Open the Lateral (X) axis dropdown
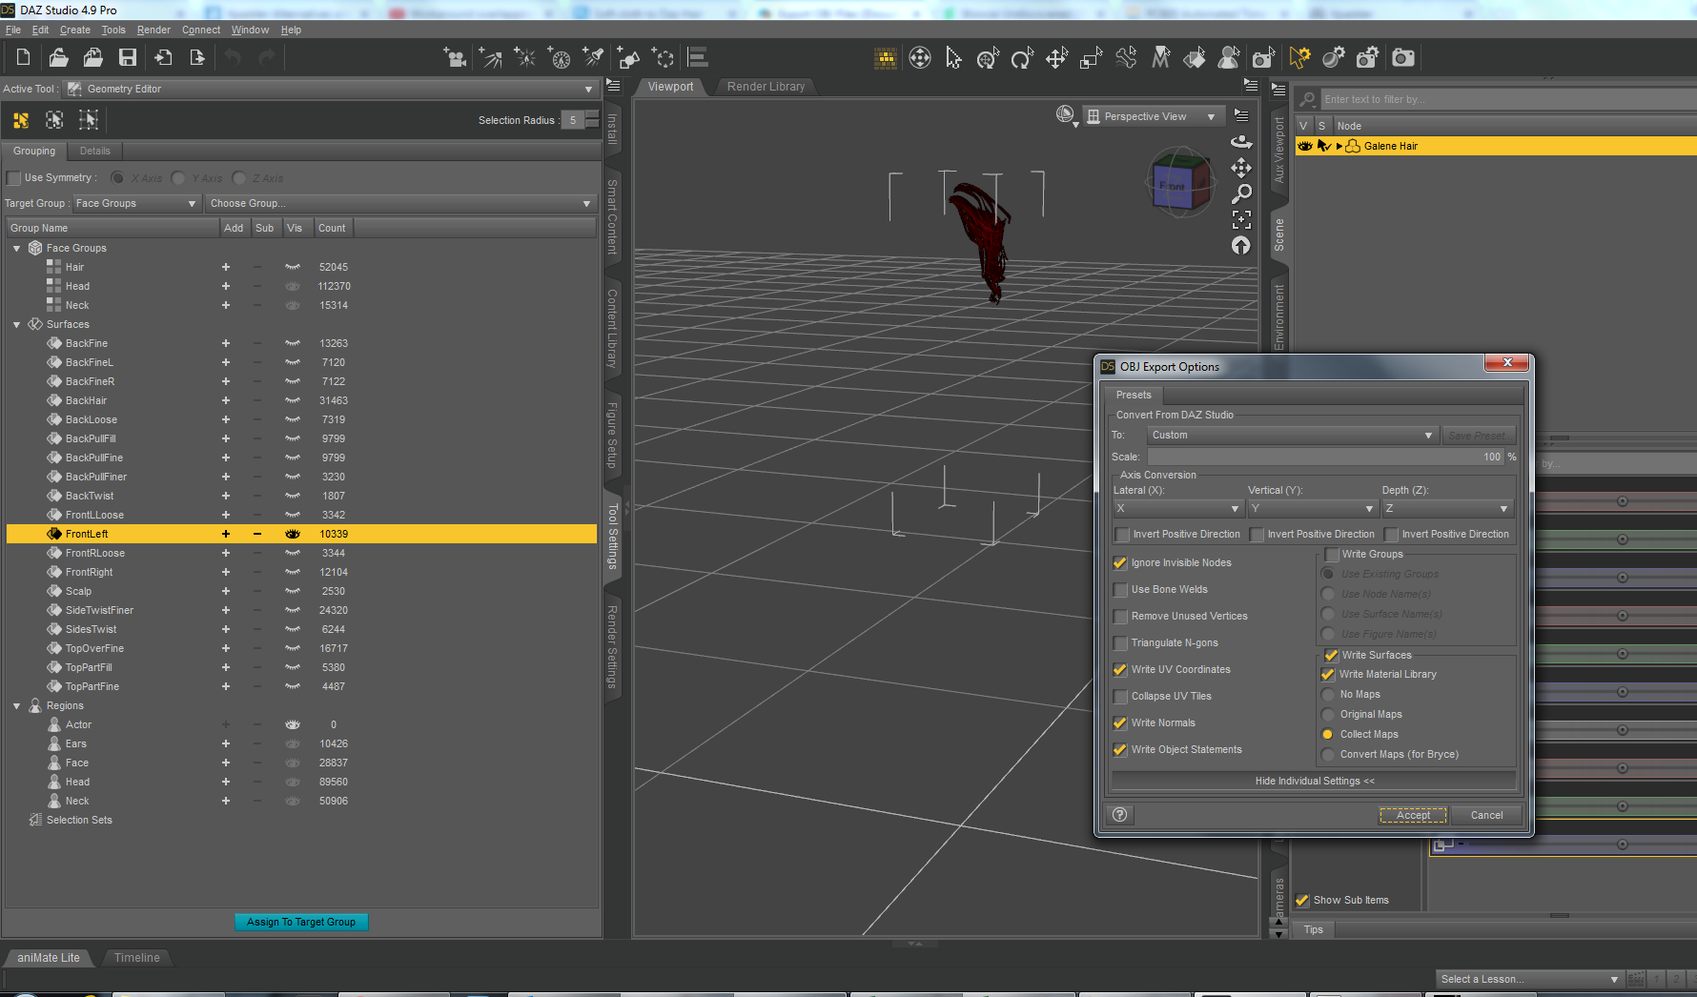This screenshot has width=1697, height=997. click(1178, 509)
